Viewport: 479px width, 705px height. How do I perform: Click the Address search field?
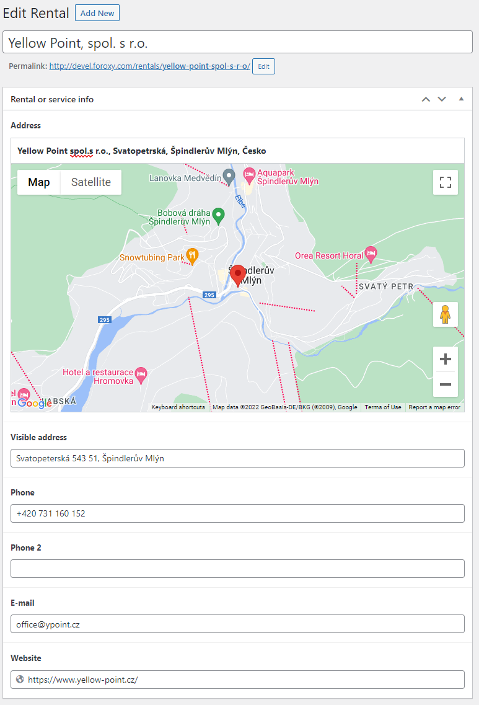tap(237, 151)
